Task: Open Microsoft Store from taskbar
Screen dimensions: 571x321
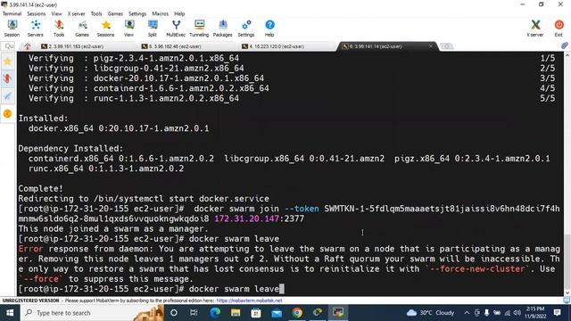Action: pyautogui.click(x=256, y=313)
